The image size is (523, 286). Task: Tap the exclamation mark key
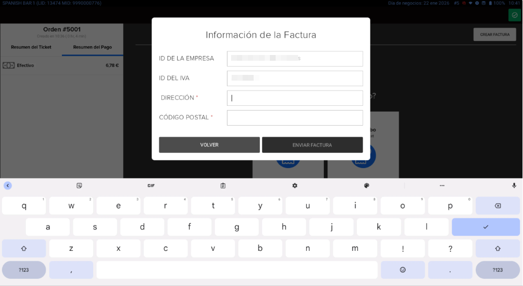click(402, 248)
